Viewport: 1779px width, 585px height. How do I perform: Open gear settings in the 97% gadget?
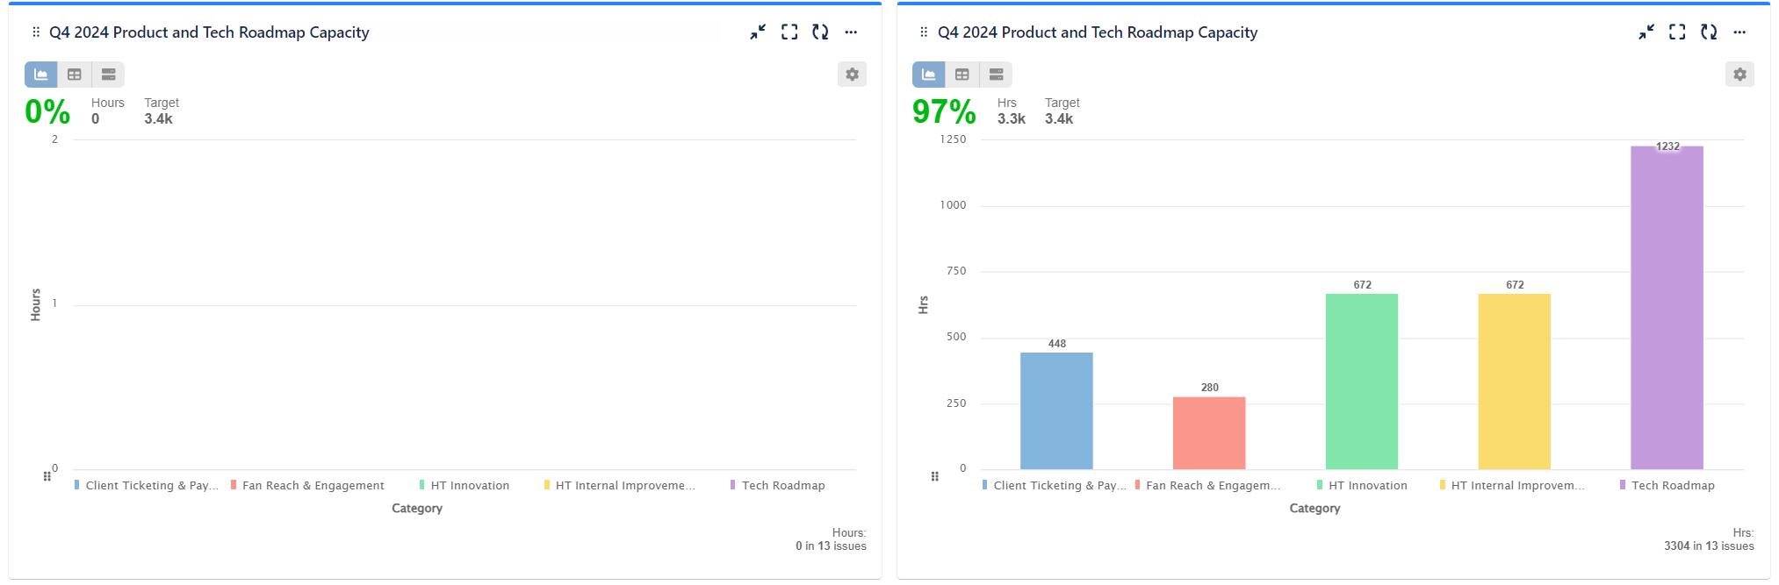pyautogui.click(x=1739, y=75)
